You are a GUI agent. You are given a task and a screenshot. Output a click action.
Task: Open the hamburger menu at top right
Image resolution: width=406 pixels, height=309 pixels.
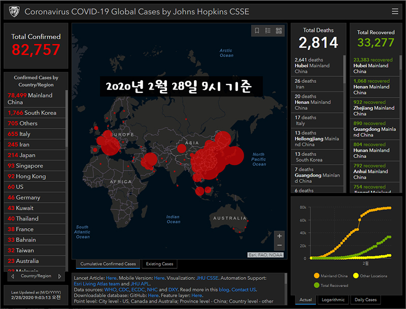point(395,11)
